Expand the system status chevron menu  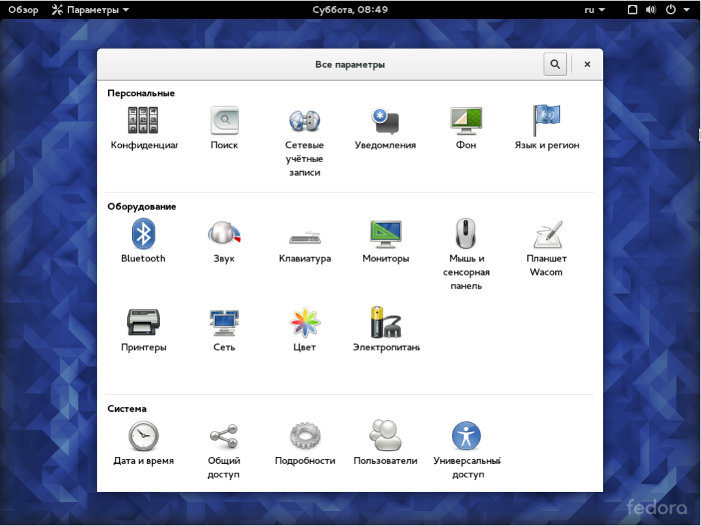[x=687, y=10]
